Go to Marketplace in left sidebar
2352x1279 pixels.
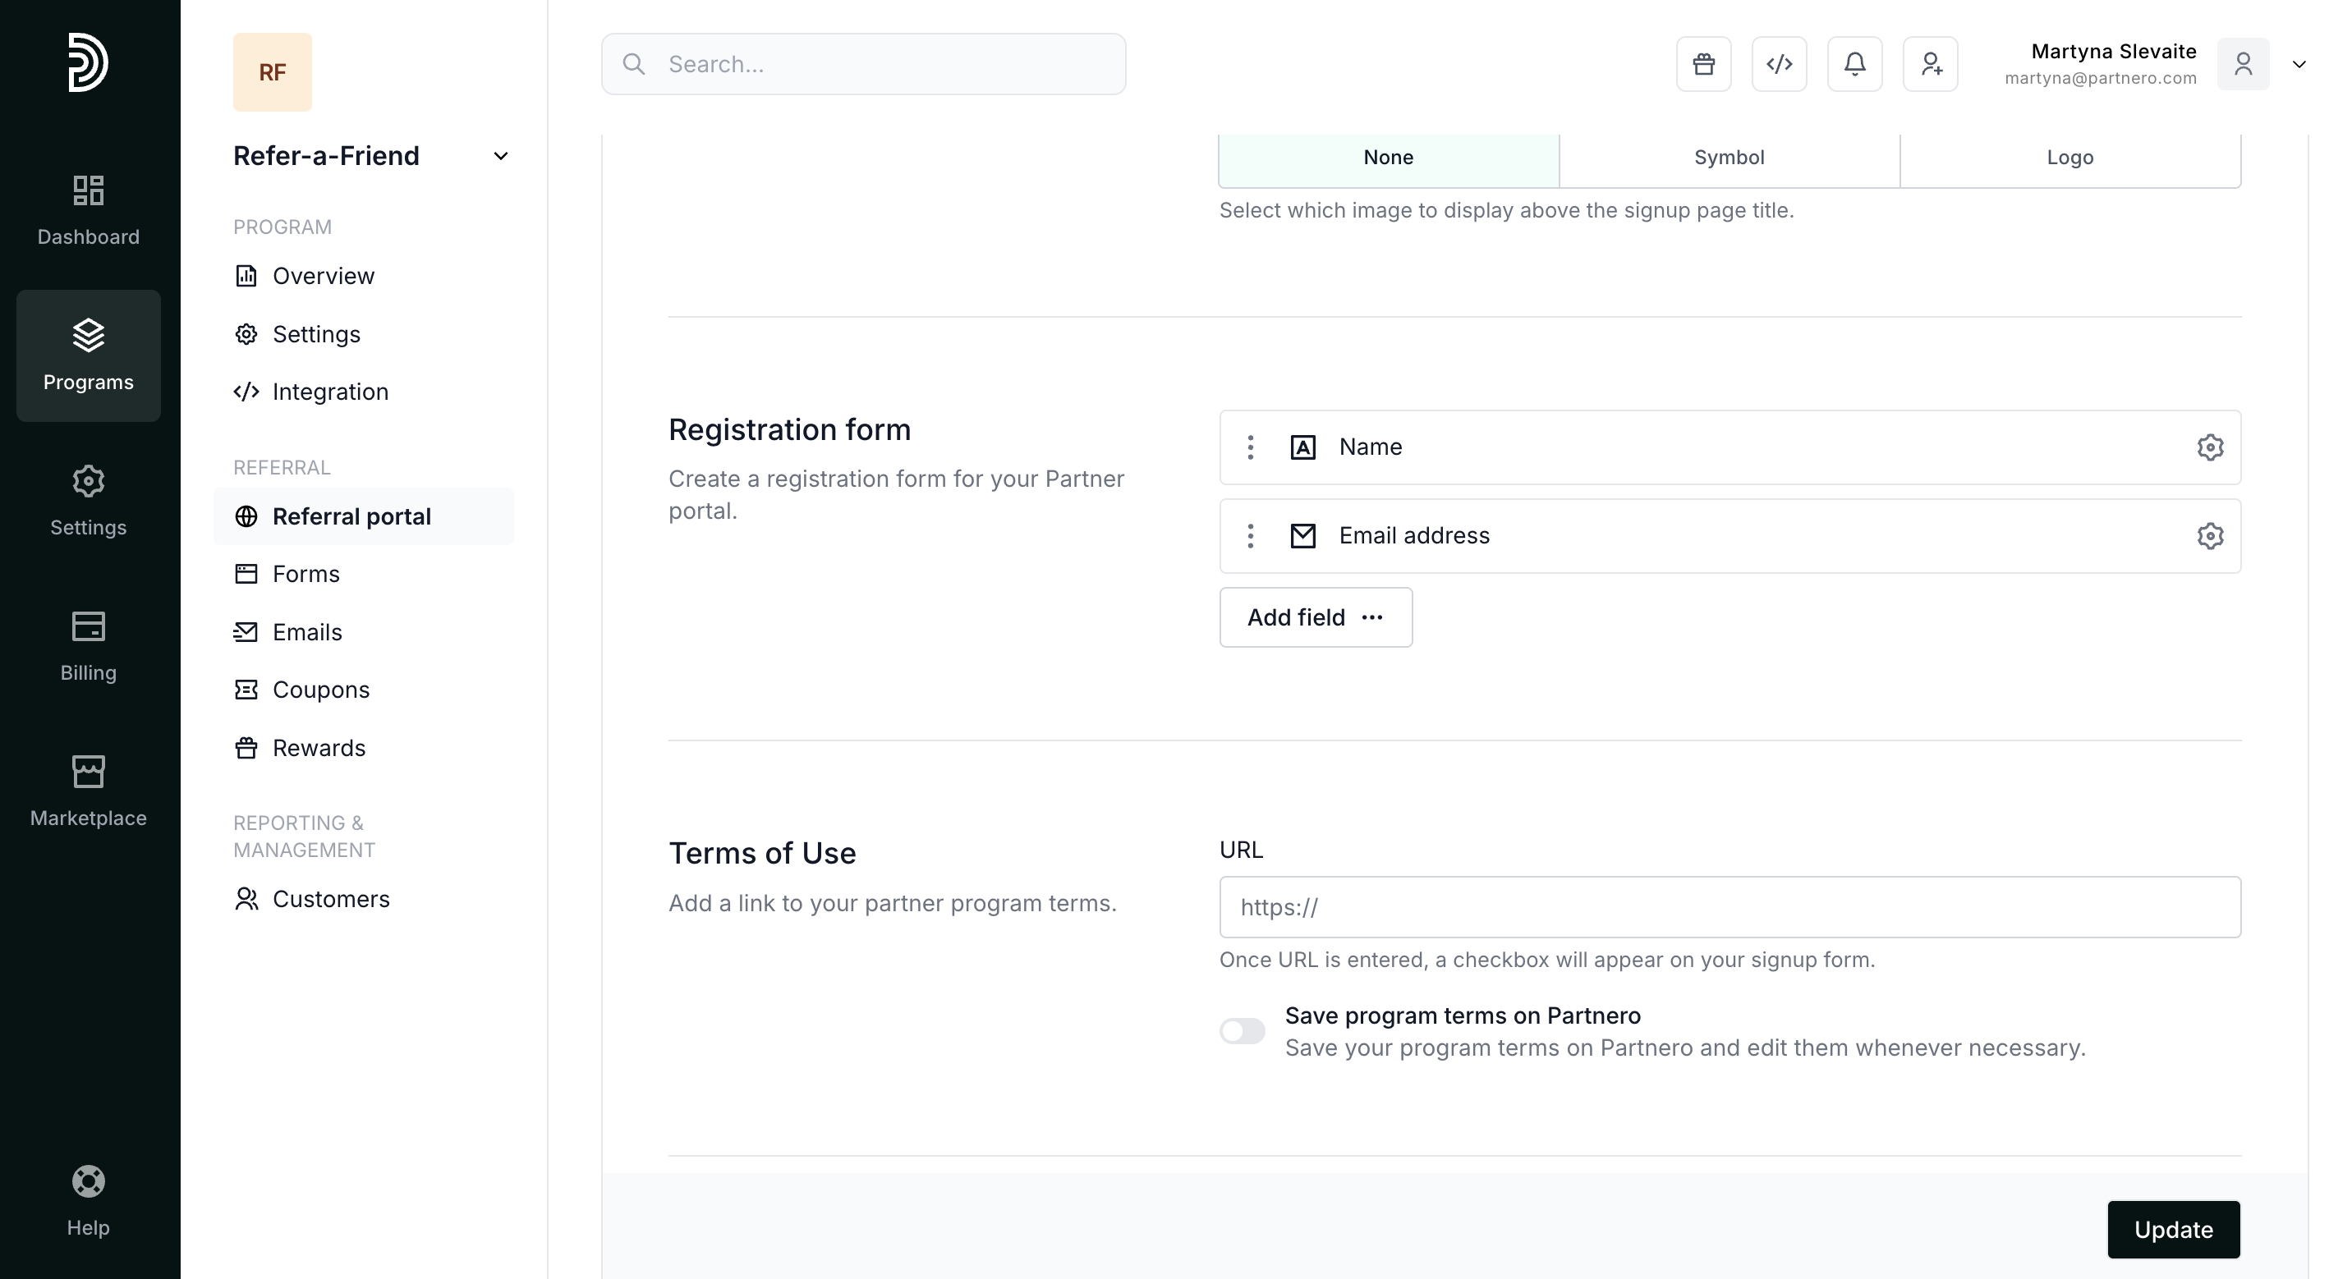point(89,791)
